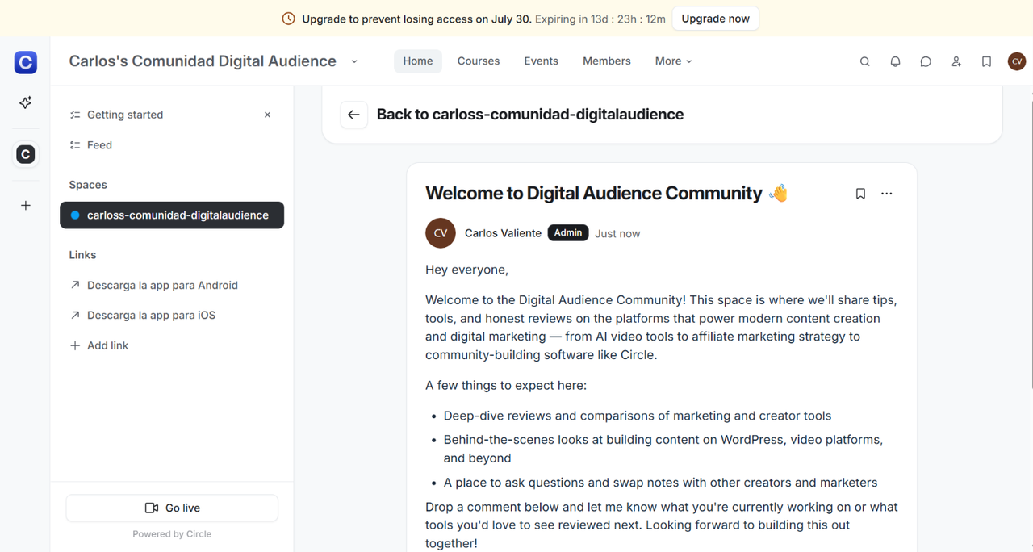This screenshot has height=552, width=1033.
Task: Open the Members tab
Action: (x=607, y=61)
